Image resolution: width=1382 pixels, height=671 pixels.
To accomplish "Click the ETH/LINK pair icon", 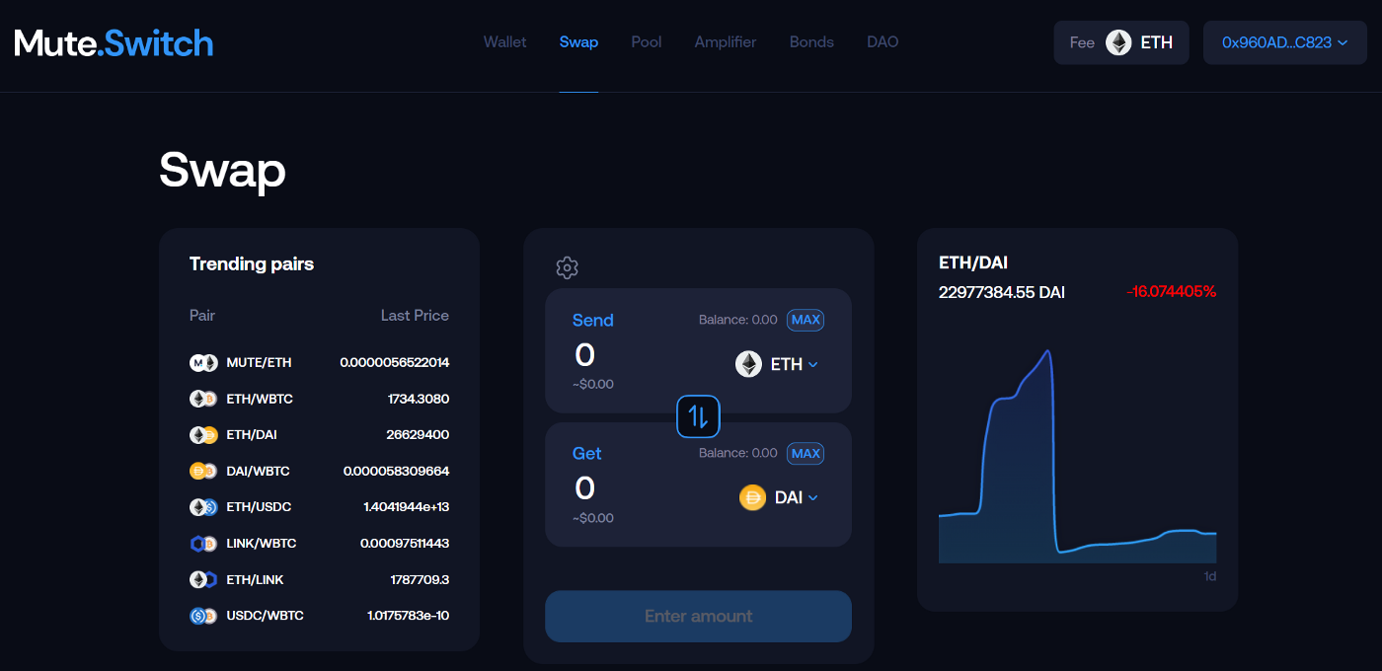I will click(203, 579).
